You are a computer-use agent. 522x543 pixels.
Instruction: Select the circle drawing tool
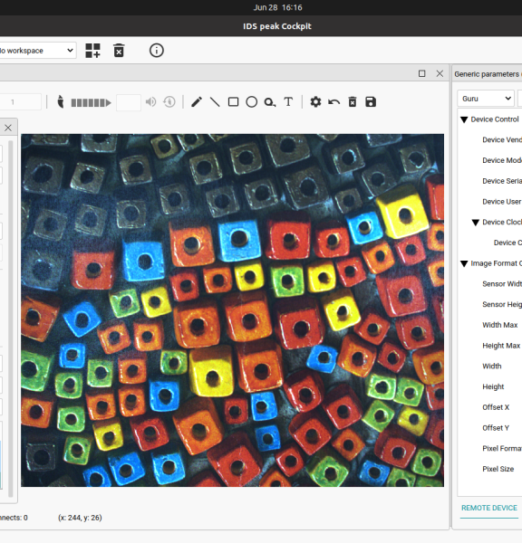(251, 101)
